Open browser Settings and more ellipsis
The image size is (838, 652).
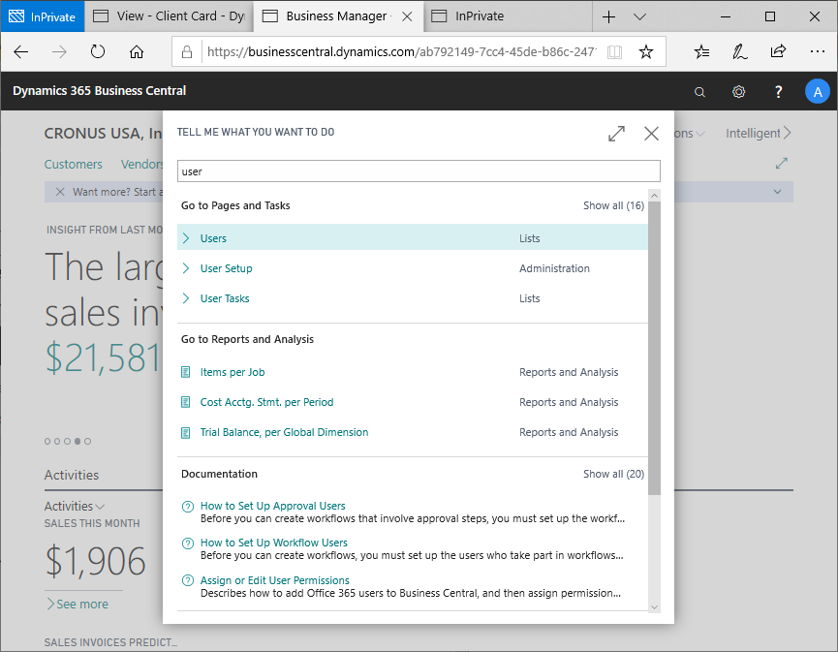point(817,52)
